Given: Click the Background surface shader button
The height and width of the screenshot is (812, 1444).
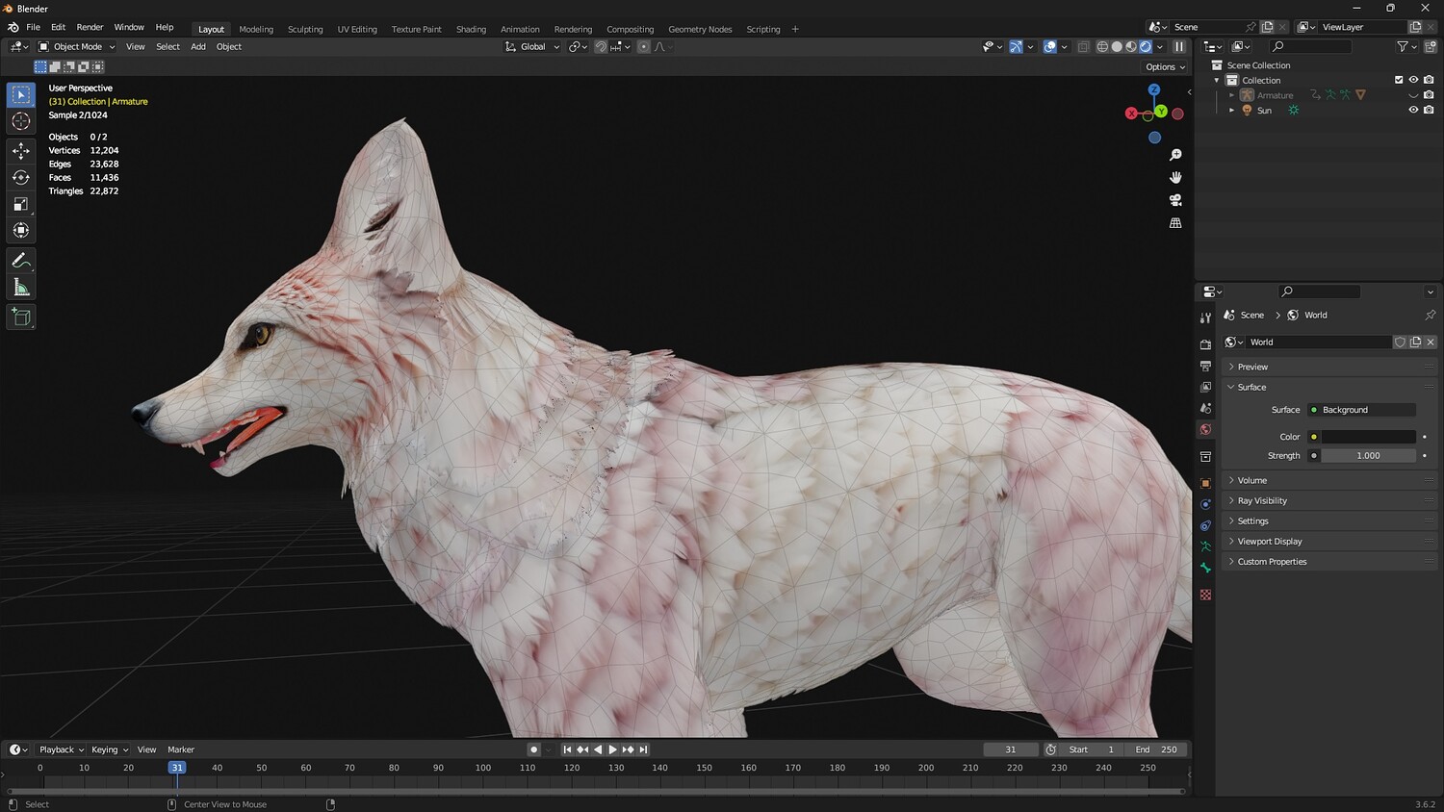Looking at the screenshot, I should (x=1361, y=410).
